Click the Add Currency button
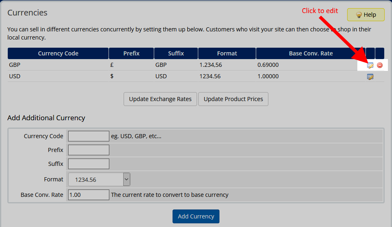This screenshot has height=227, width=392. click(196, 216)
